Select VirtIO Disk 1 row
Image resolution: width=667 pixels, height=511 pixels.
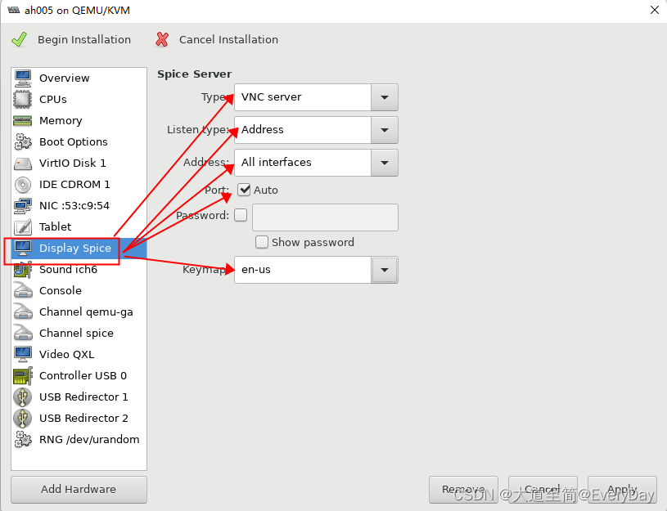[79, 164]
